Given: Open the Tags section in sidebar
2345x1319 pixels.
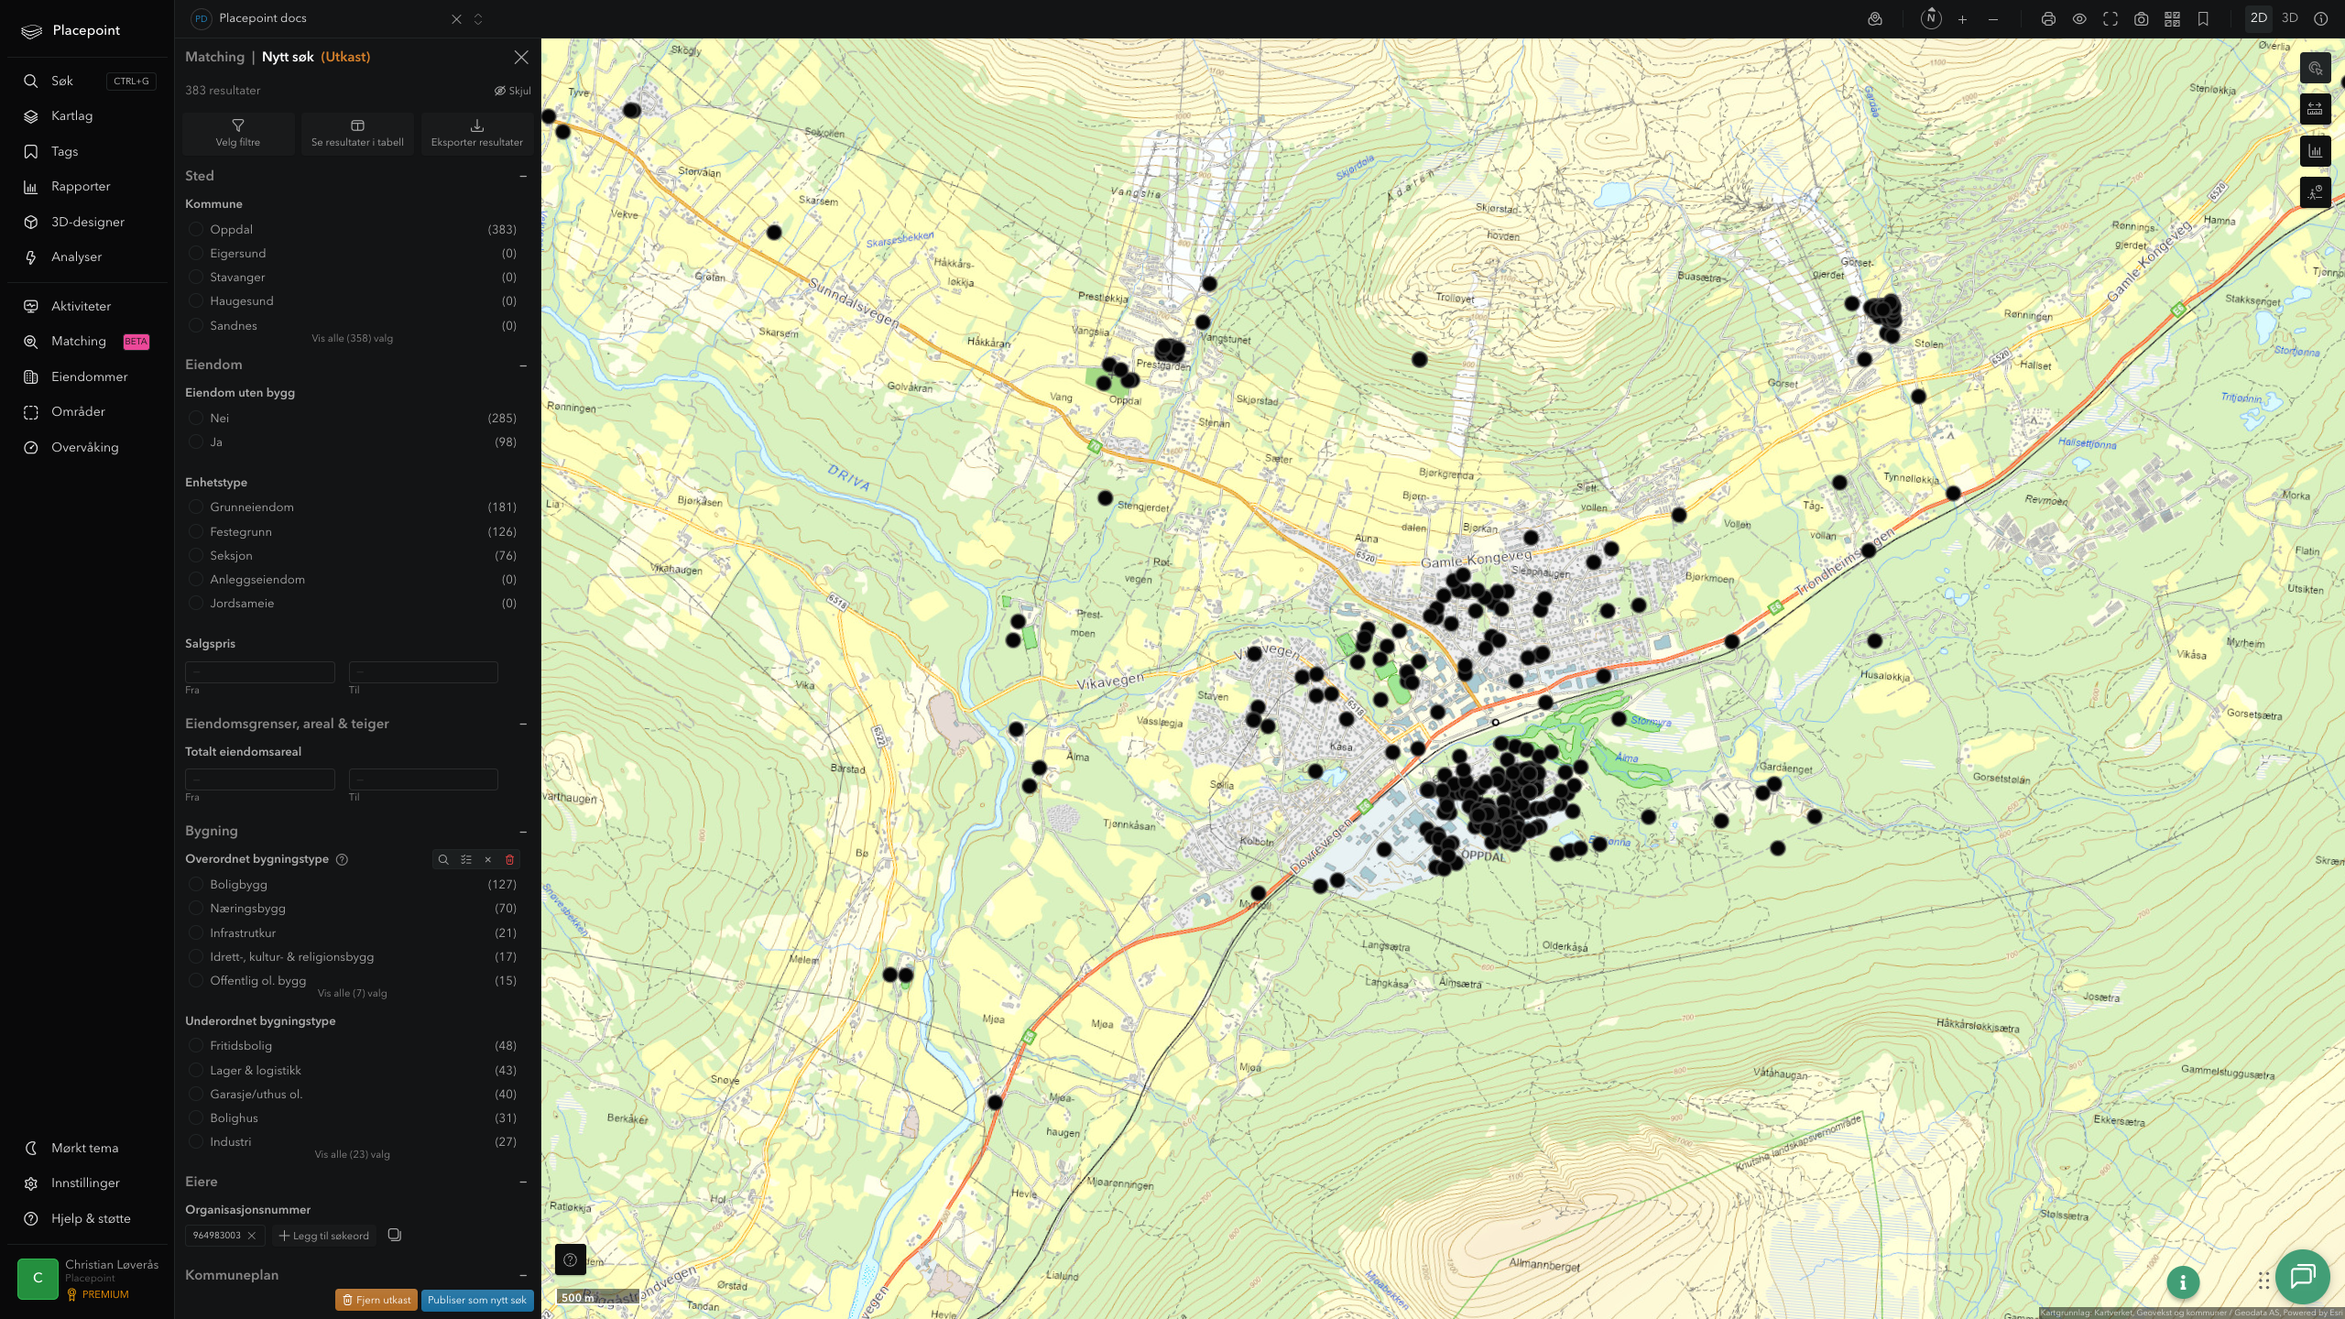Looking at the screenshot, I should [x=64, y=151].
